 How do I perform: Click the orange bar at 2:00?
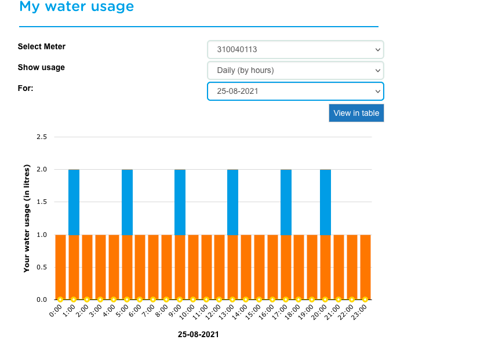point(87,267)
